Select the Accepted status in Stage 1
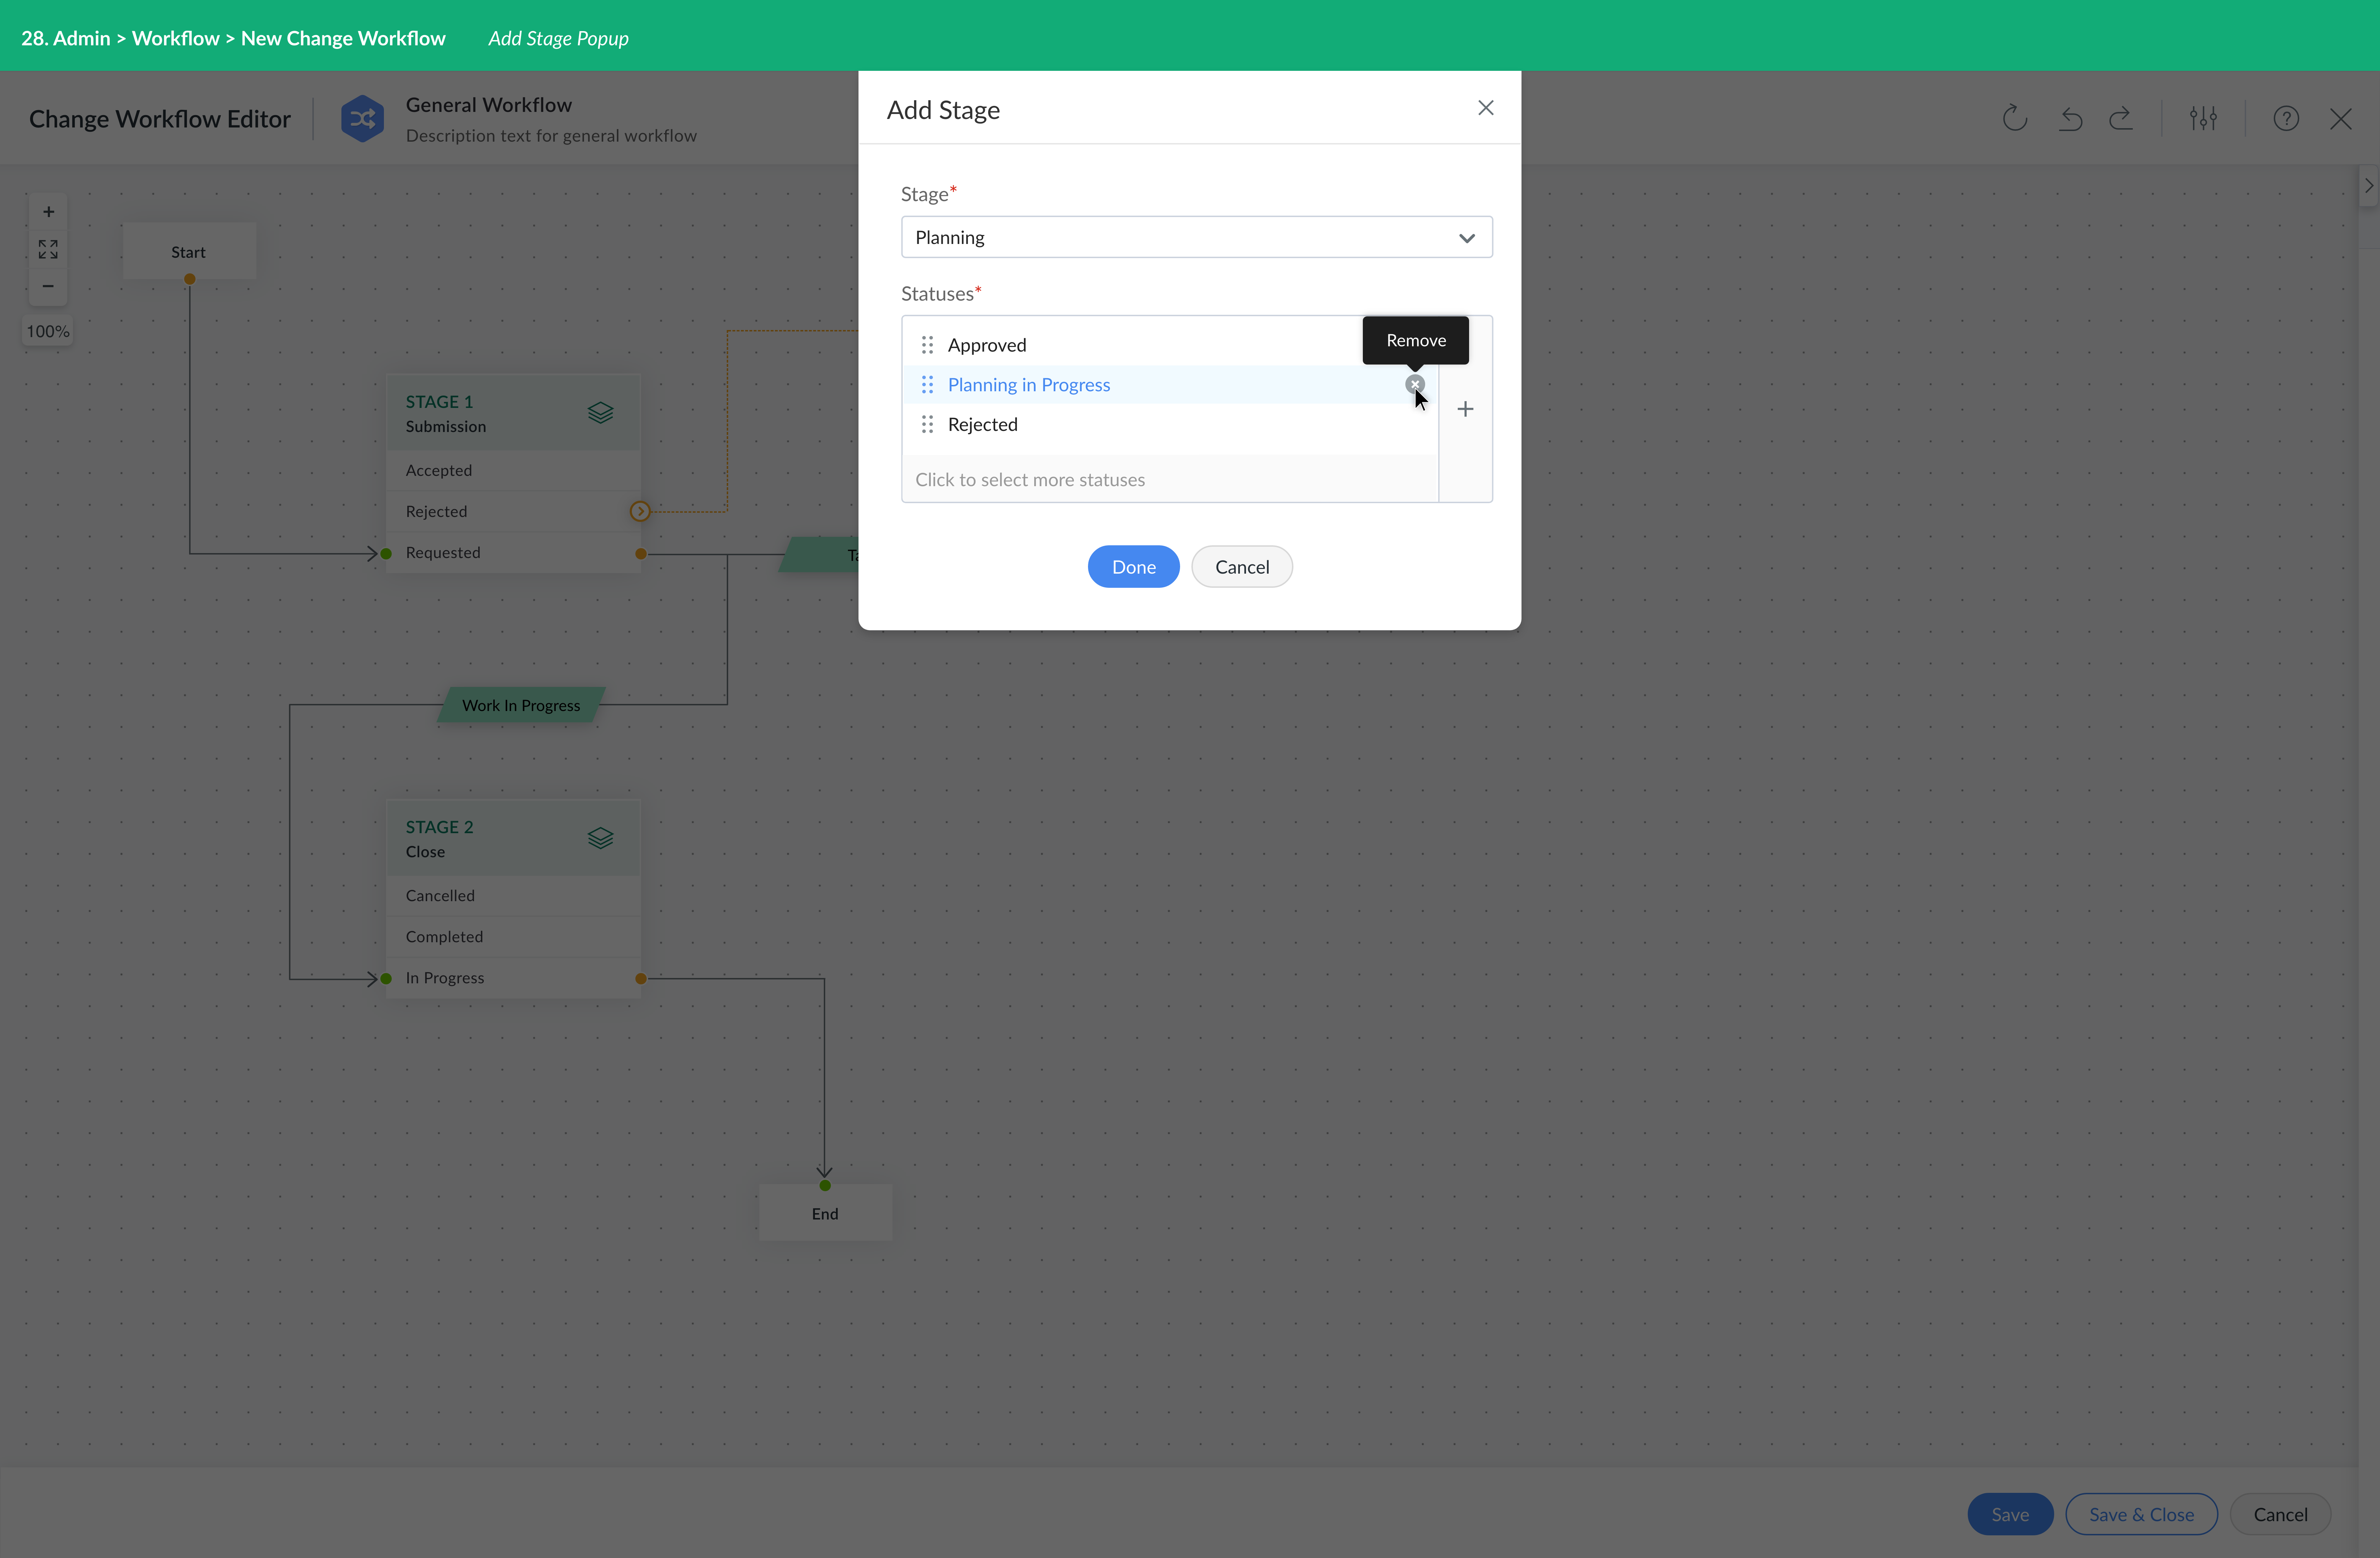 513,471
